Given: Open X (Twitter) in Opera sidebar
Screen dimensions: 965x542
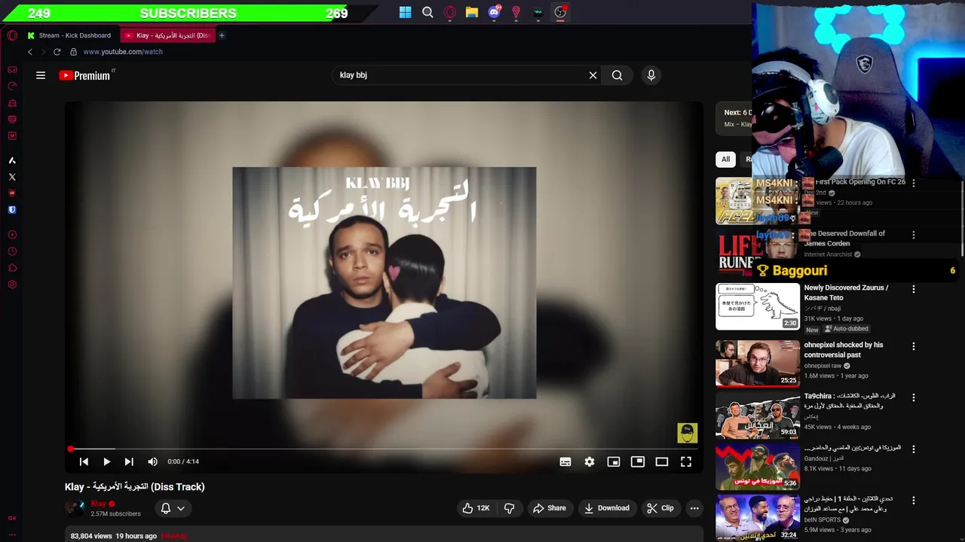Looking at the screenshot, I should click(x=12, y=177).
